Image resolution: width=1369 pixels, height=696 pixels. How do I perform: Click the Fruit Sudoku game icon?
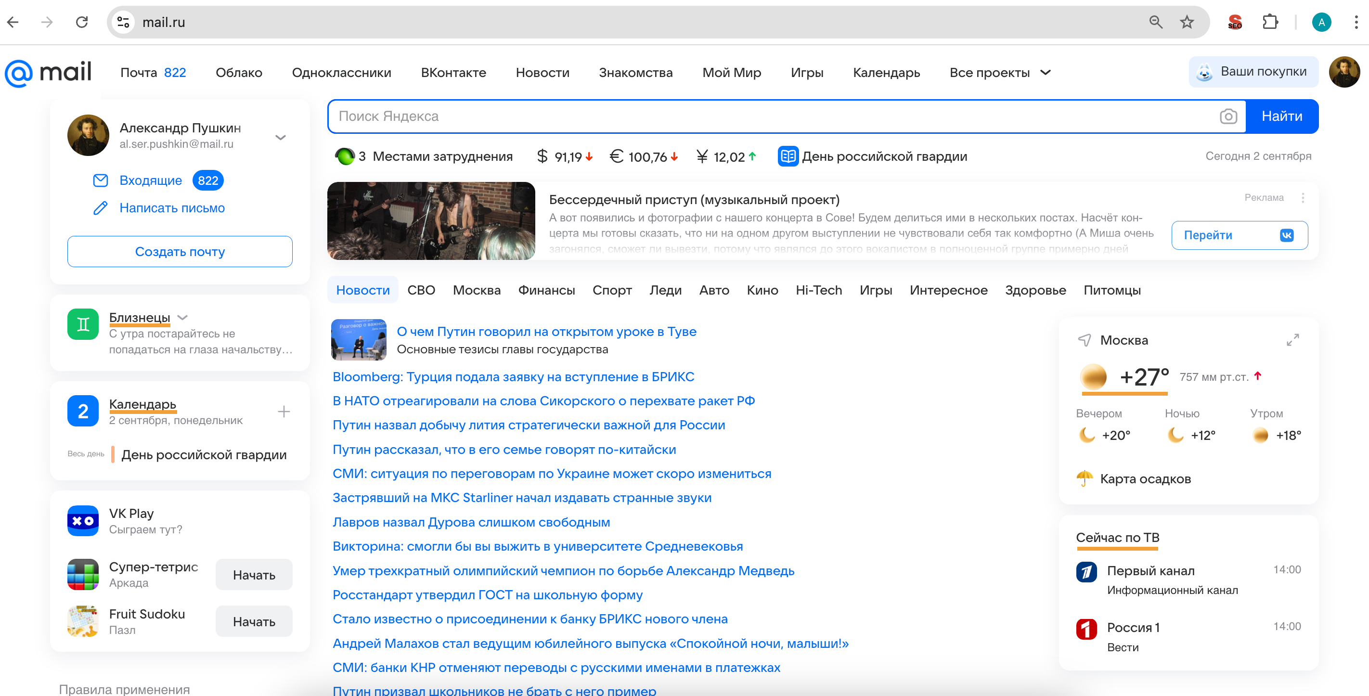coord(83,621)
